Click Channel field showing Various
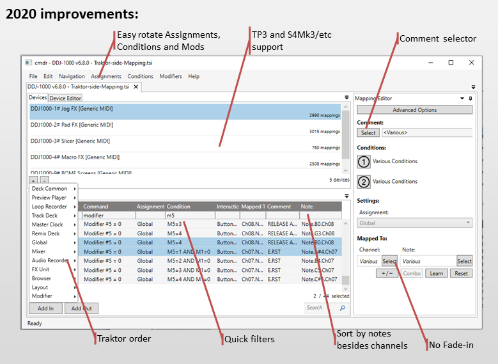The height and width of the screenshot is (364, 498). tap(369, 261)
